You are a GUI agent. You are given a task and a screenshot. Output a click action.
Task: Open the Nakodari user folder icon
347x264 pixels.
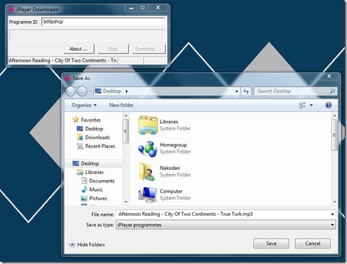pyautogui.click(x=148, y=171)
